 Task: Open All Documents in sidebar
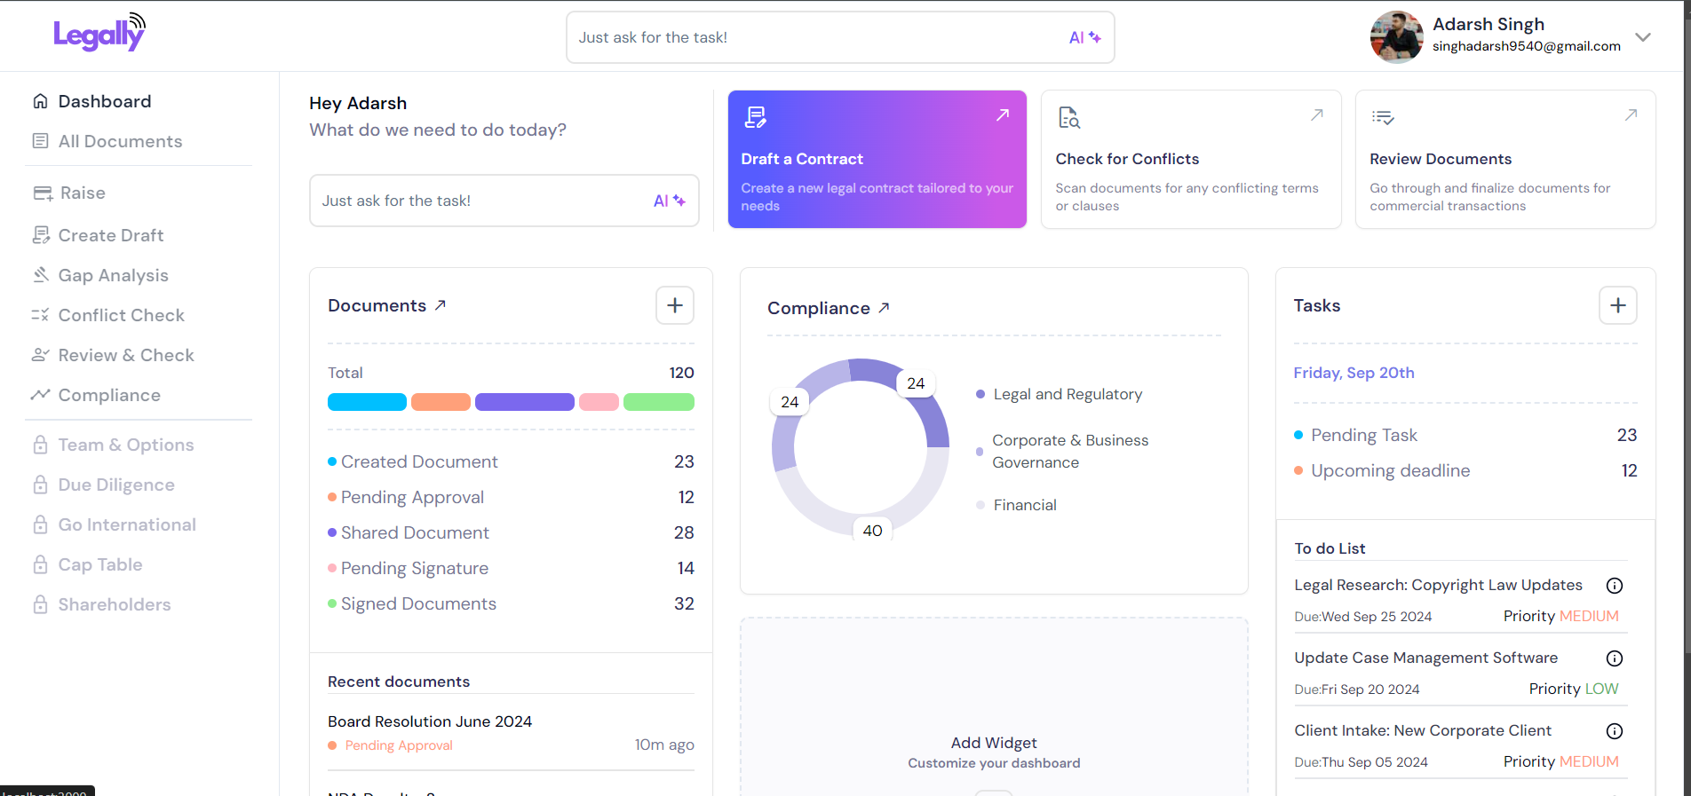120,141
